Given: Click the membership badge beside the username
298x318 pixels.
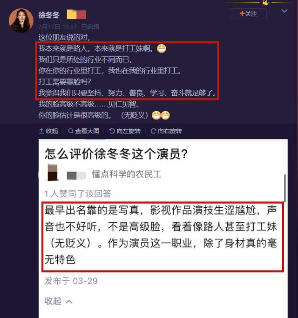Looking at the screenshot, I should pyautogui.click(x=76, y=14).
